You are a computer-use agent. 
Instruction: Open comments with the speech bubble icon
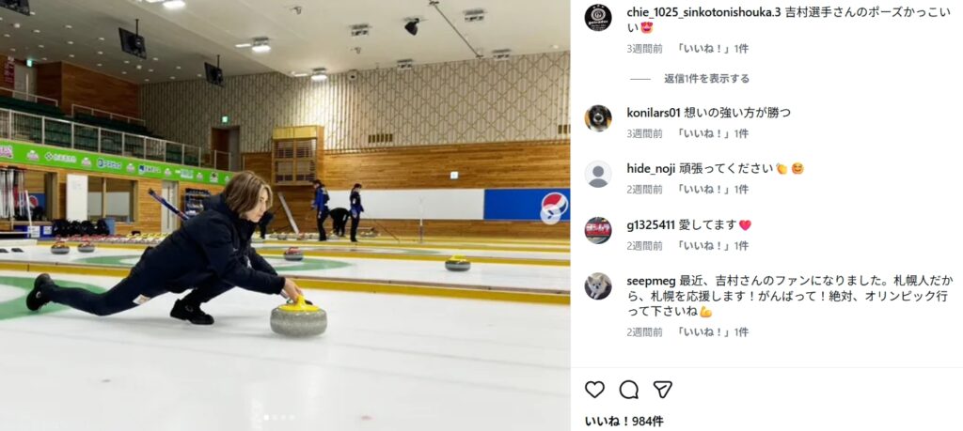pyautogui.click(x=628, y=390)
